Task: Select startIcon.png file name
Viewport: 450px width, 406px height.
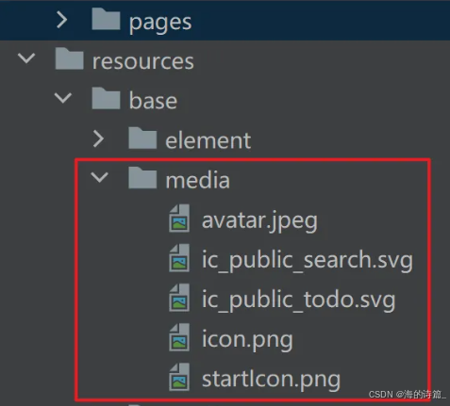Action: 271,380
